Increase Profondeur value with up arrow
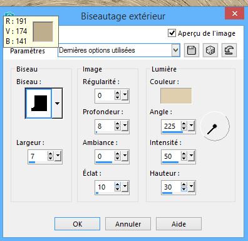 pos(118,123)
